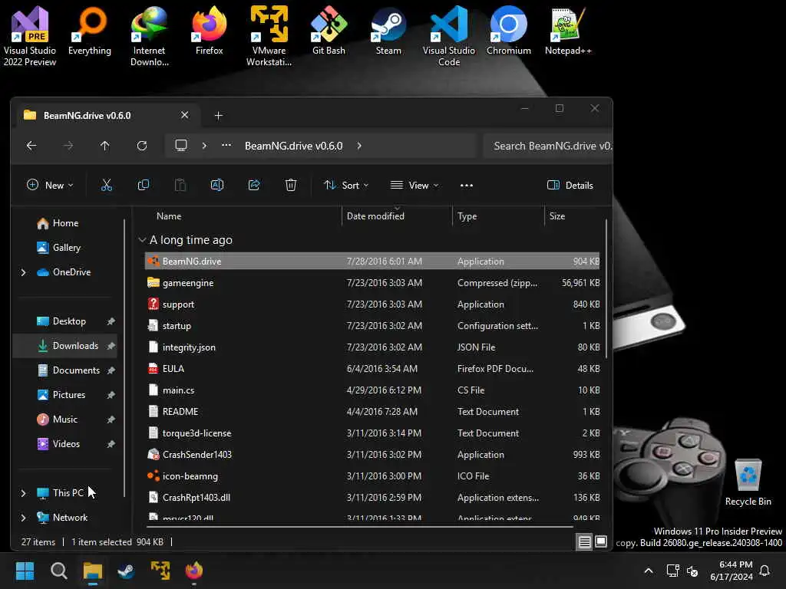
Task: Click the Paste clipboard icon
Action: (180, 186)
